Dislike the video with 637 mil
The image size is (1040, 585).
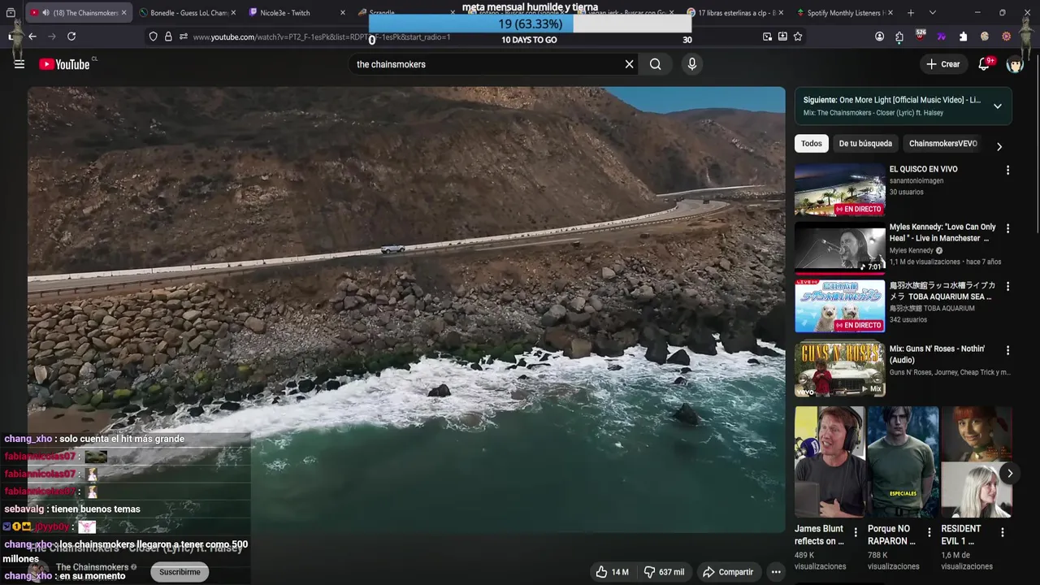coord(664,572)
